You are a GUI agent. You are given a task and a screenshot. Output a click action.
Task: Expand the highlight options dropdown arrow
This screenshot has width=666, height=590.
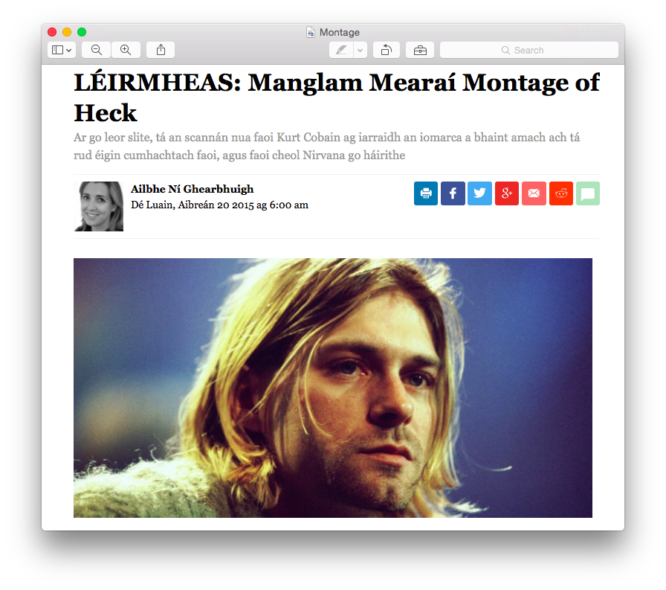361,50
